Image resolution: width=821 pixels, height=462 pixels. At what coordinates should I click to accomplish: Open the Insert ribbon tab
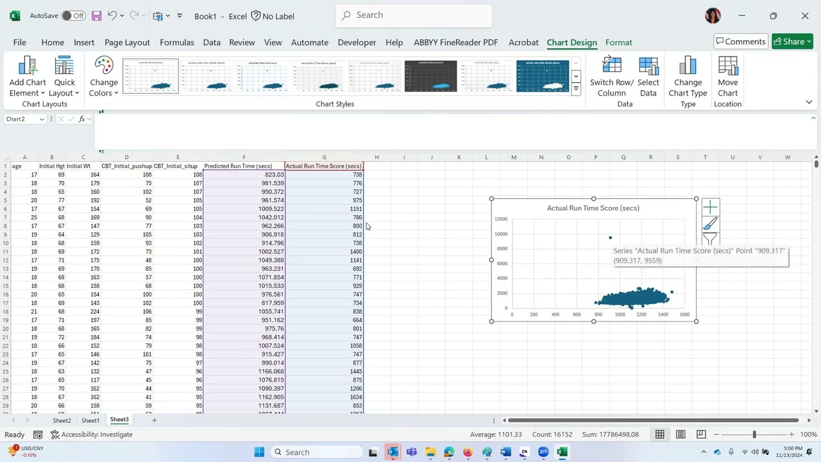click(x=84, y=42)
